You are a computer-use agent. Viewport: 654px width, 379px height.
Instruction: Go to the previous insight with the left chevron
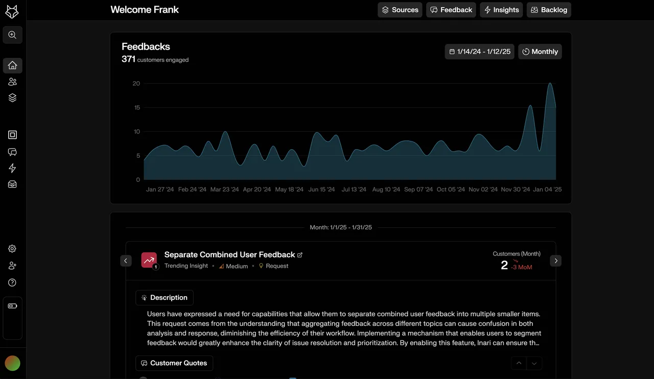coord(126,260)
